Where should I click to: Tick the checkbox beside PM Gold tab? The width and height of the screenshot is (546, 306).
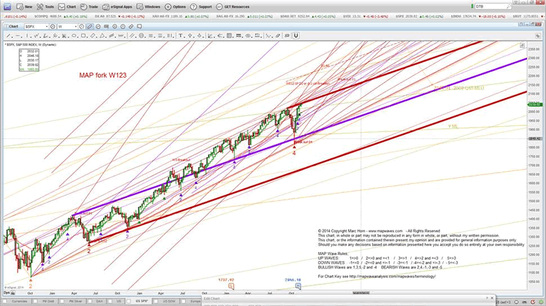(x=35, y=301)
